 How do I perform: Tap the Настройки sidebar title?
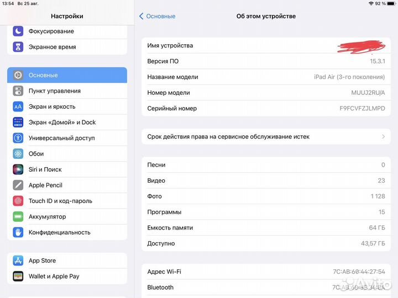(67, 16)
